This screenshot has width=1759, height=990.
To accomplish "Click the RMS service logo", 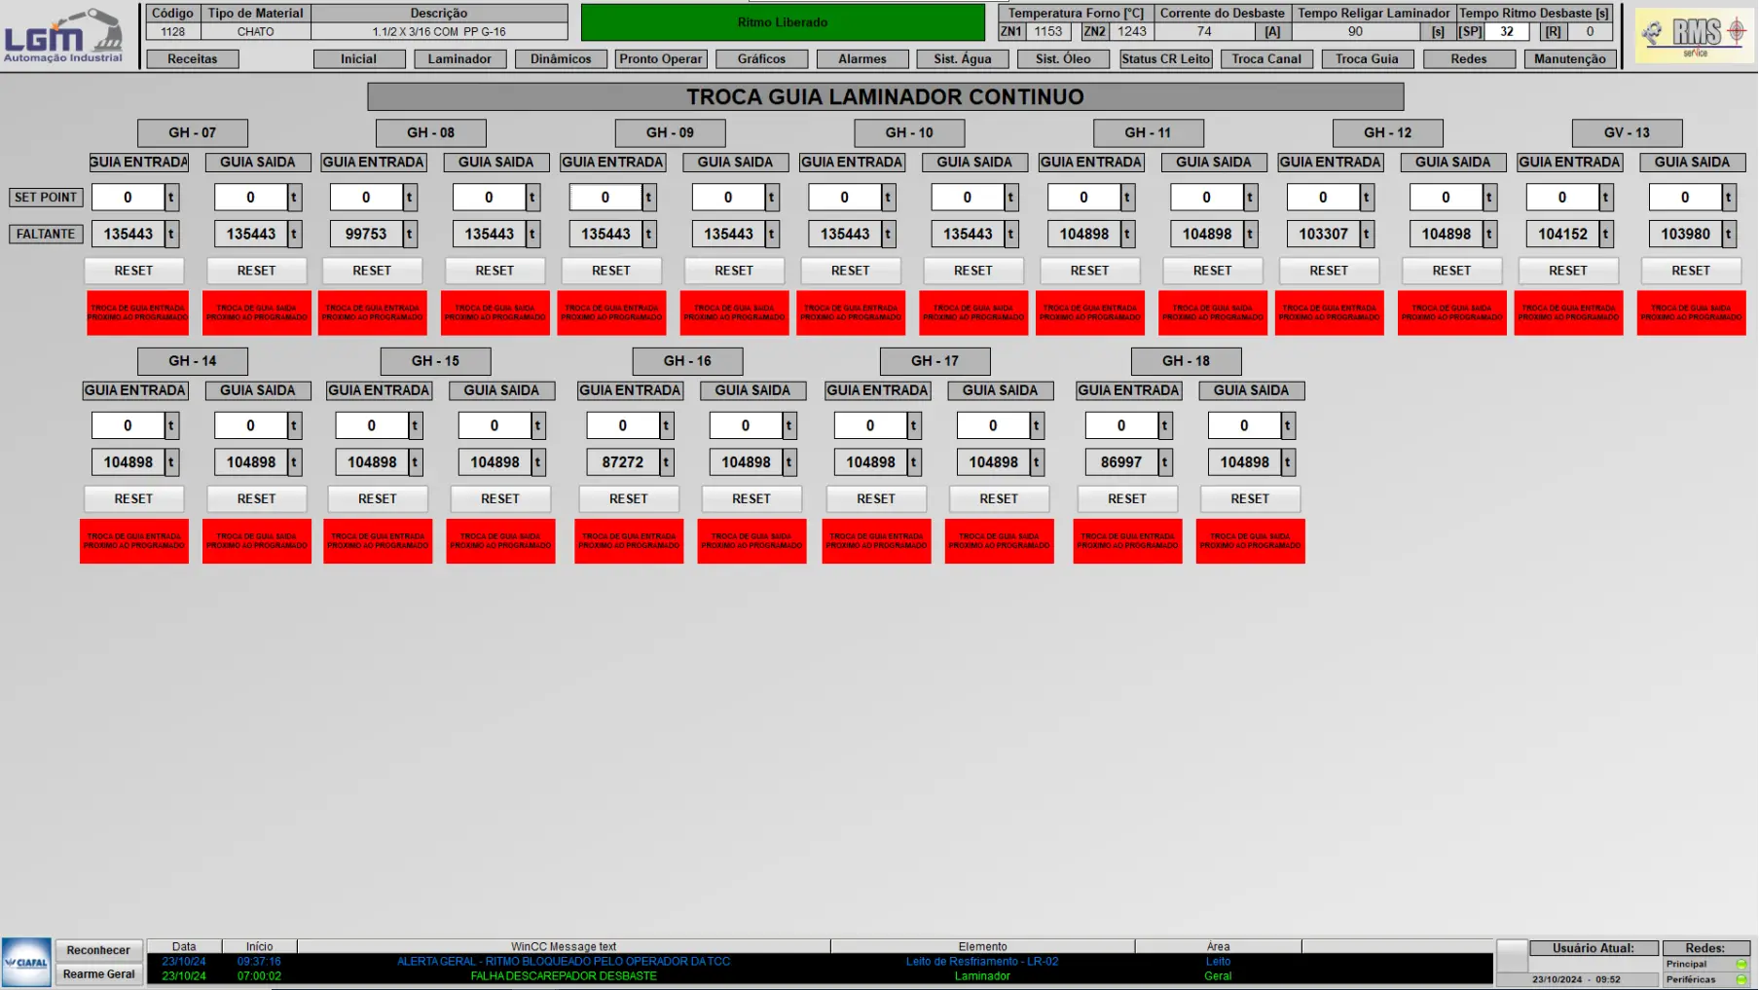I will pos(1695,36).
